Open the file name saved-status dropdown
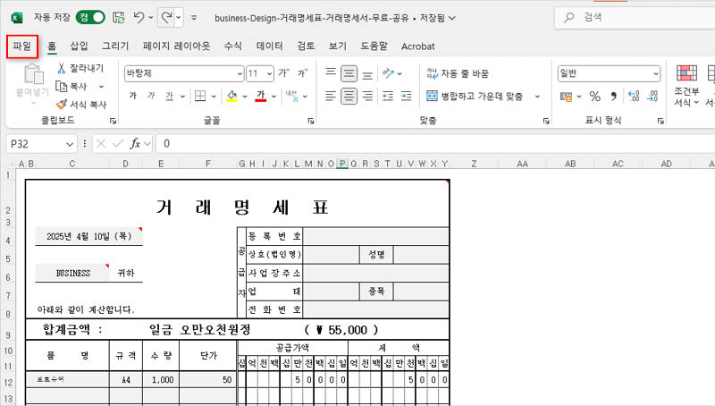 click(452, 18)
